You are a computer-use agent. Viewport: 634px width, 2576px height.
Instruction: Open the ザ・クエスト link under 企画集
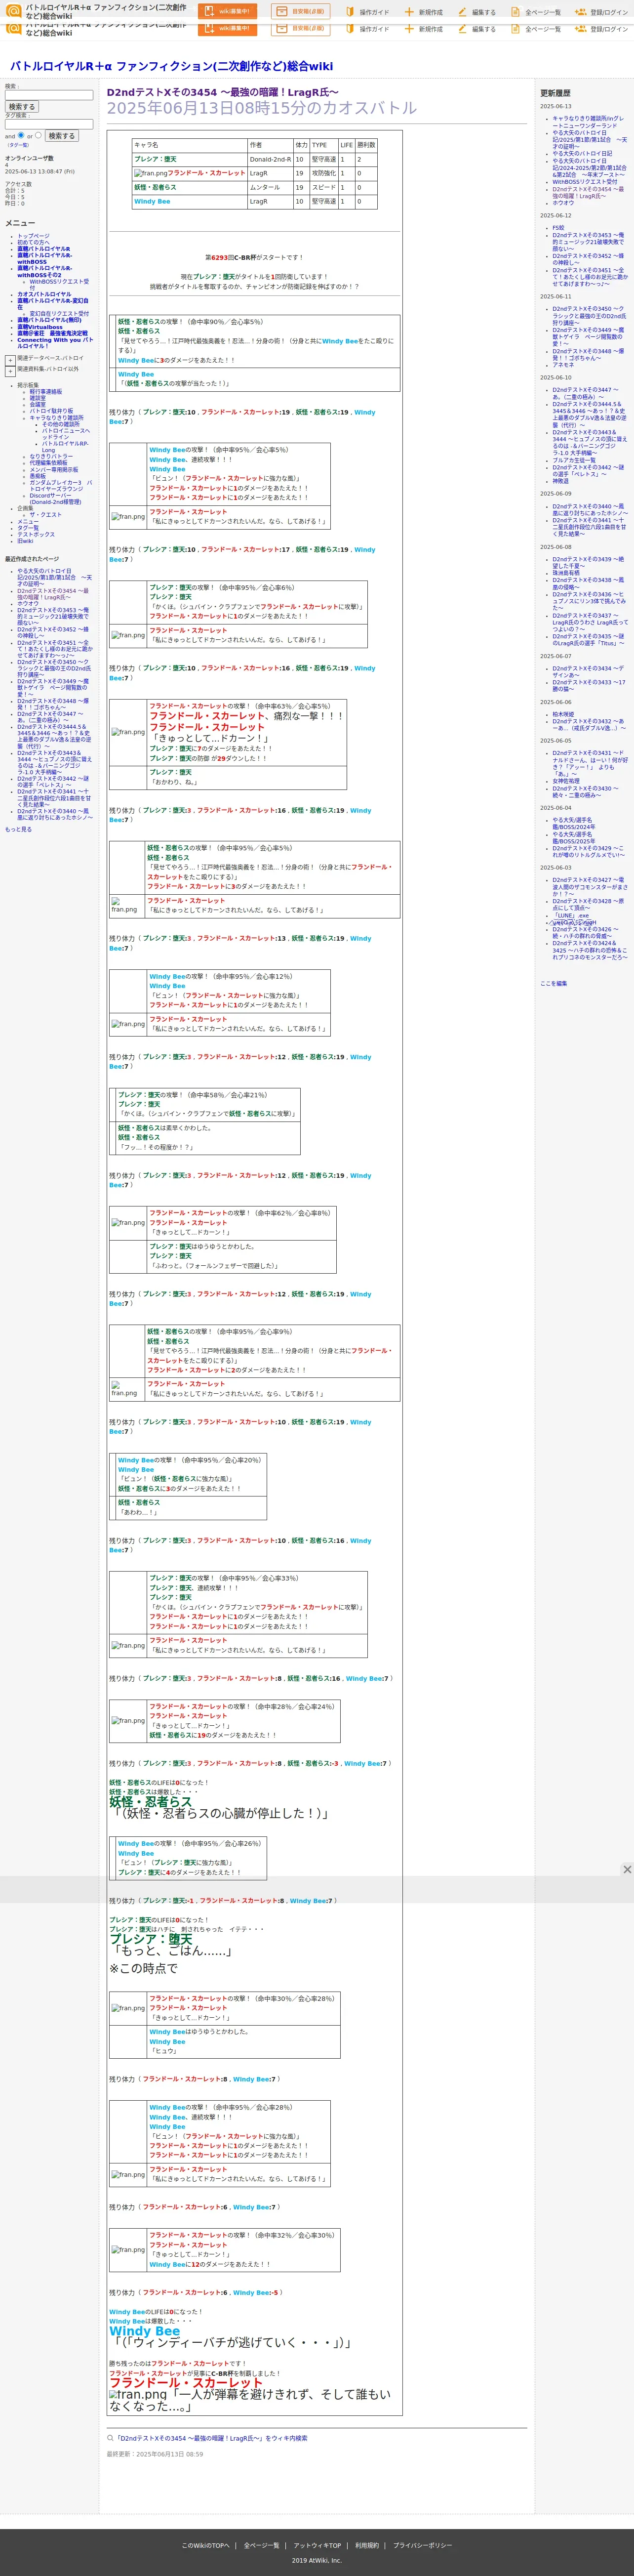coord(46,515)
